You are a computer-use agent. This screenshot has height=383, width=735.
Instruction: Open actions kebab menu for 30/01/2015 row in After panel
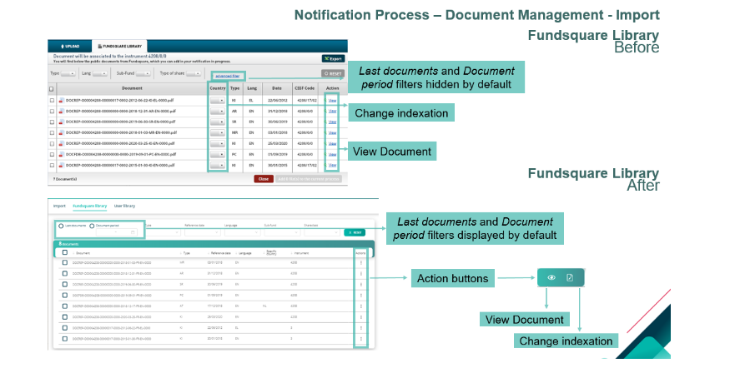(x=361, y=339)
